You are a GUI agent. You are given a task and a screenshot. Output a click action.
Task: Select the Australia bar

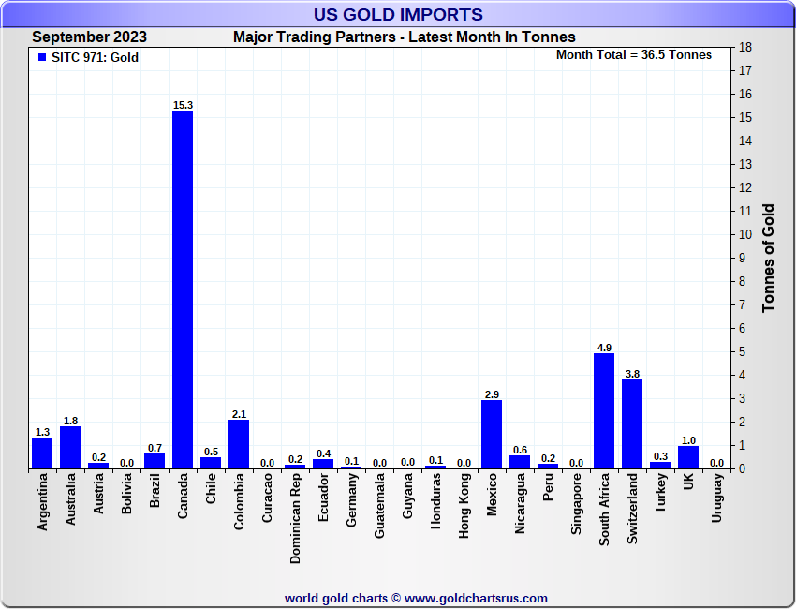click(x=70, y=447)
